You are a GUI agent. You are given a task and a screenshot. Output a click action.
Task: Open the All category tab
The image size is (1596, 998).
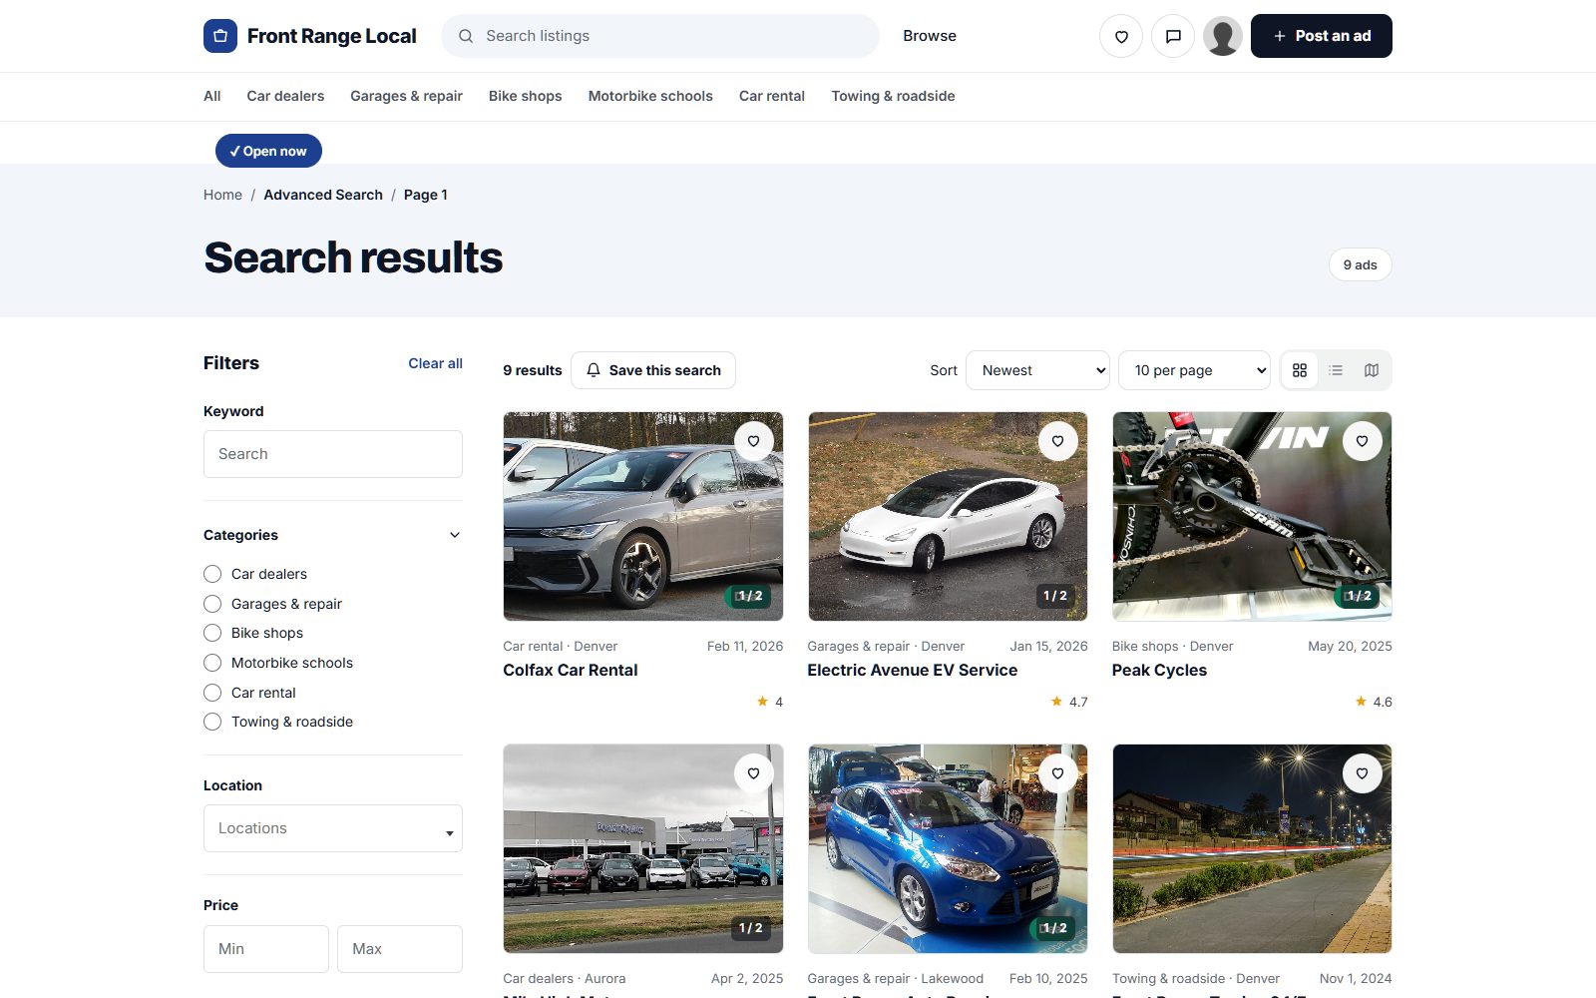[x=212, y=96]
